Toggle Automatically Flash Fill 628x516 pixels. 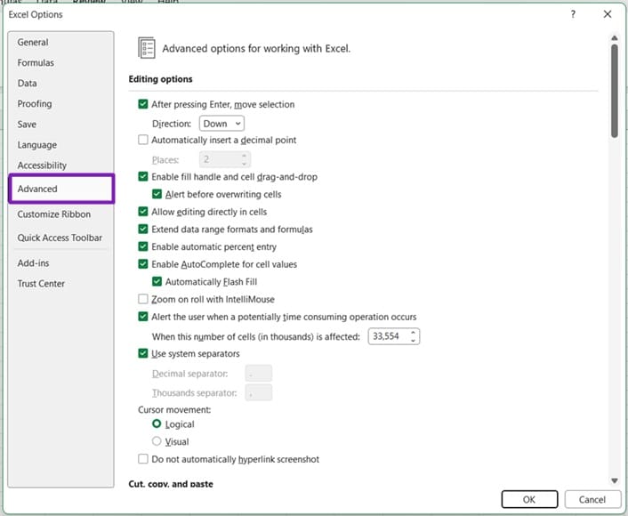[157, 281]
